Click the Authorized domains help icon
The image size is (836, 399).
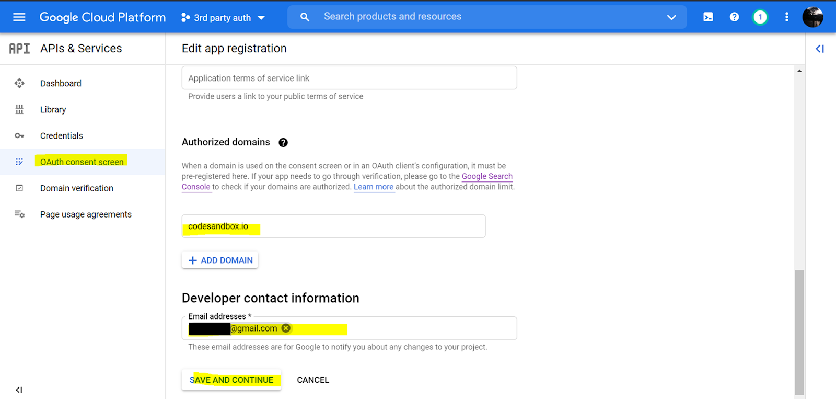coord(283,142)
